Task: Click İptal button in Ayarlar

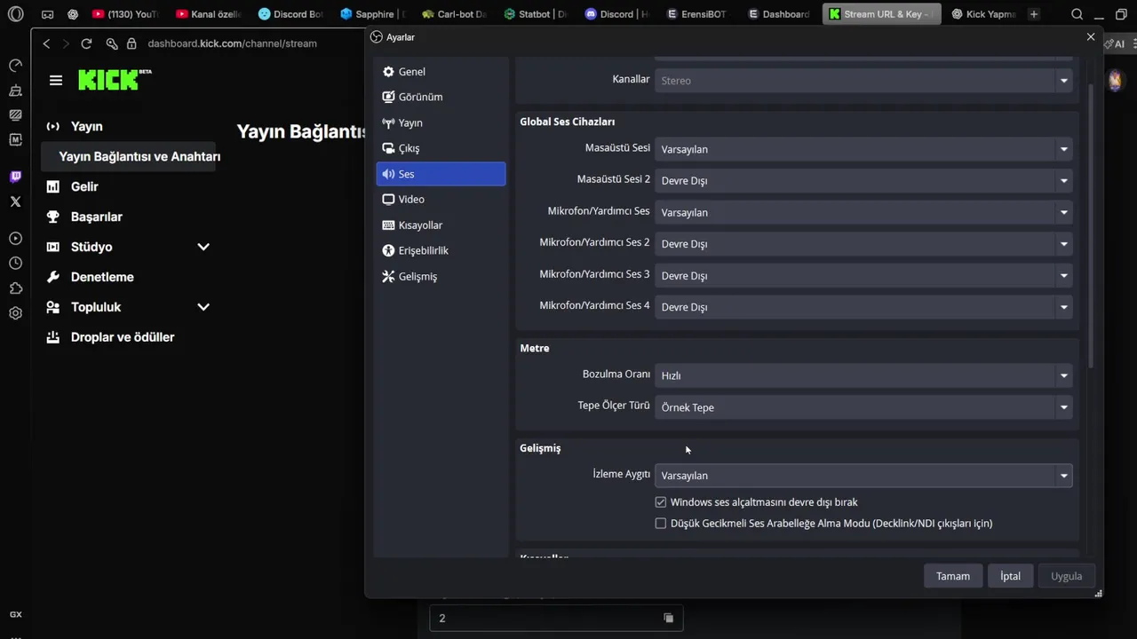Action: (1010, 576)
